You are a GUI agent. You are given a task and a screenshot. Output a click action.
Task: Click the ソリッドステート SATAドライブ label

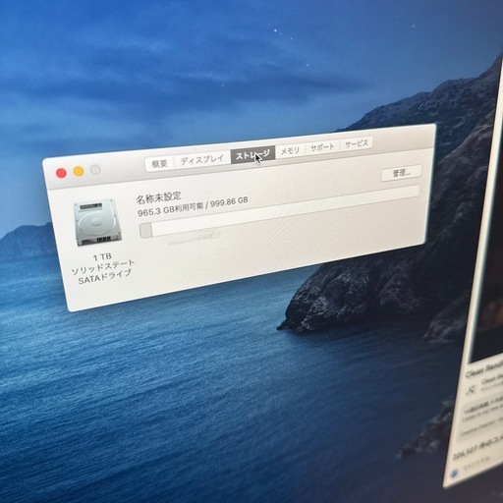[x=103, y=272]
